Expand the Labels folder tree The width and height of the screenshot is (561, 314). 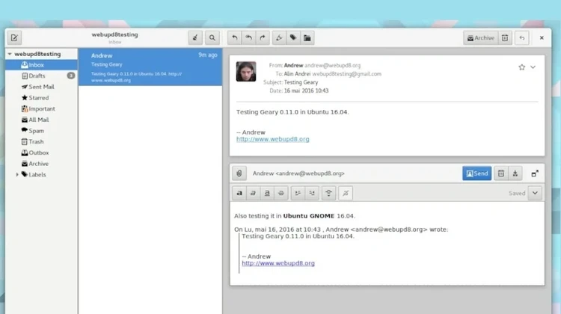(x=17, y=174)
